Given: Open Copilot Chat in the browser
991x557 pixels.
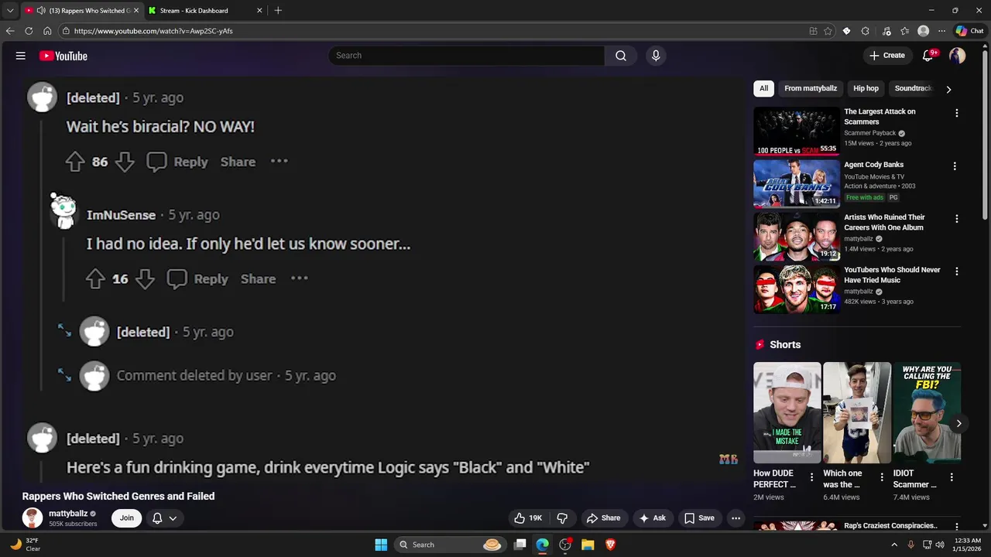Looking at the screenshot, I should [969, 31].
